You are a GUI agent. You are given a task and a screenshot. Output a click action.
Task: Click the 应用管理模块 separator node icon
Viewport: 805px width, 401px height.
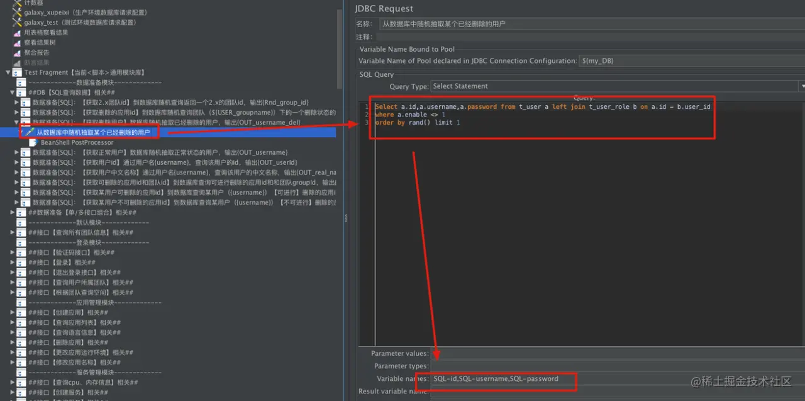(x=21, y=302)
